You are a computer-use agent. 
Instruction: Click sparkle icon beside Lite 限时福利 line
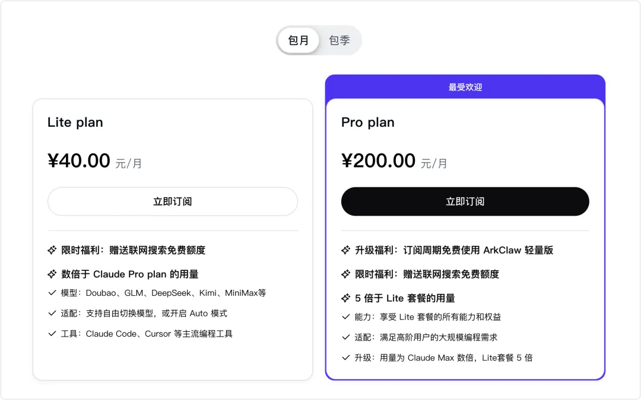[x=52, y=250]
